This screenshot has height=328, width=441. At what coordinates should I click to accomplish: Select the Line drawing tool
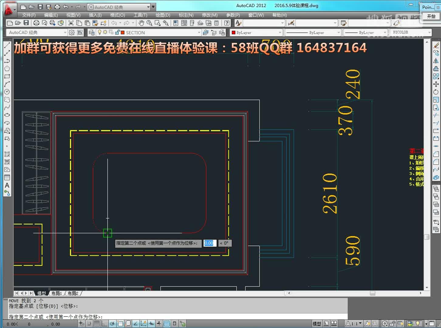(7, 45)
